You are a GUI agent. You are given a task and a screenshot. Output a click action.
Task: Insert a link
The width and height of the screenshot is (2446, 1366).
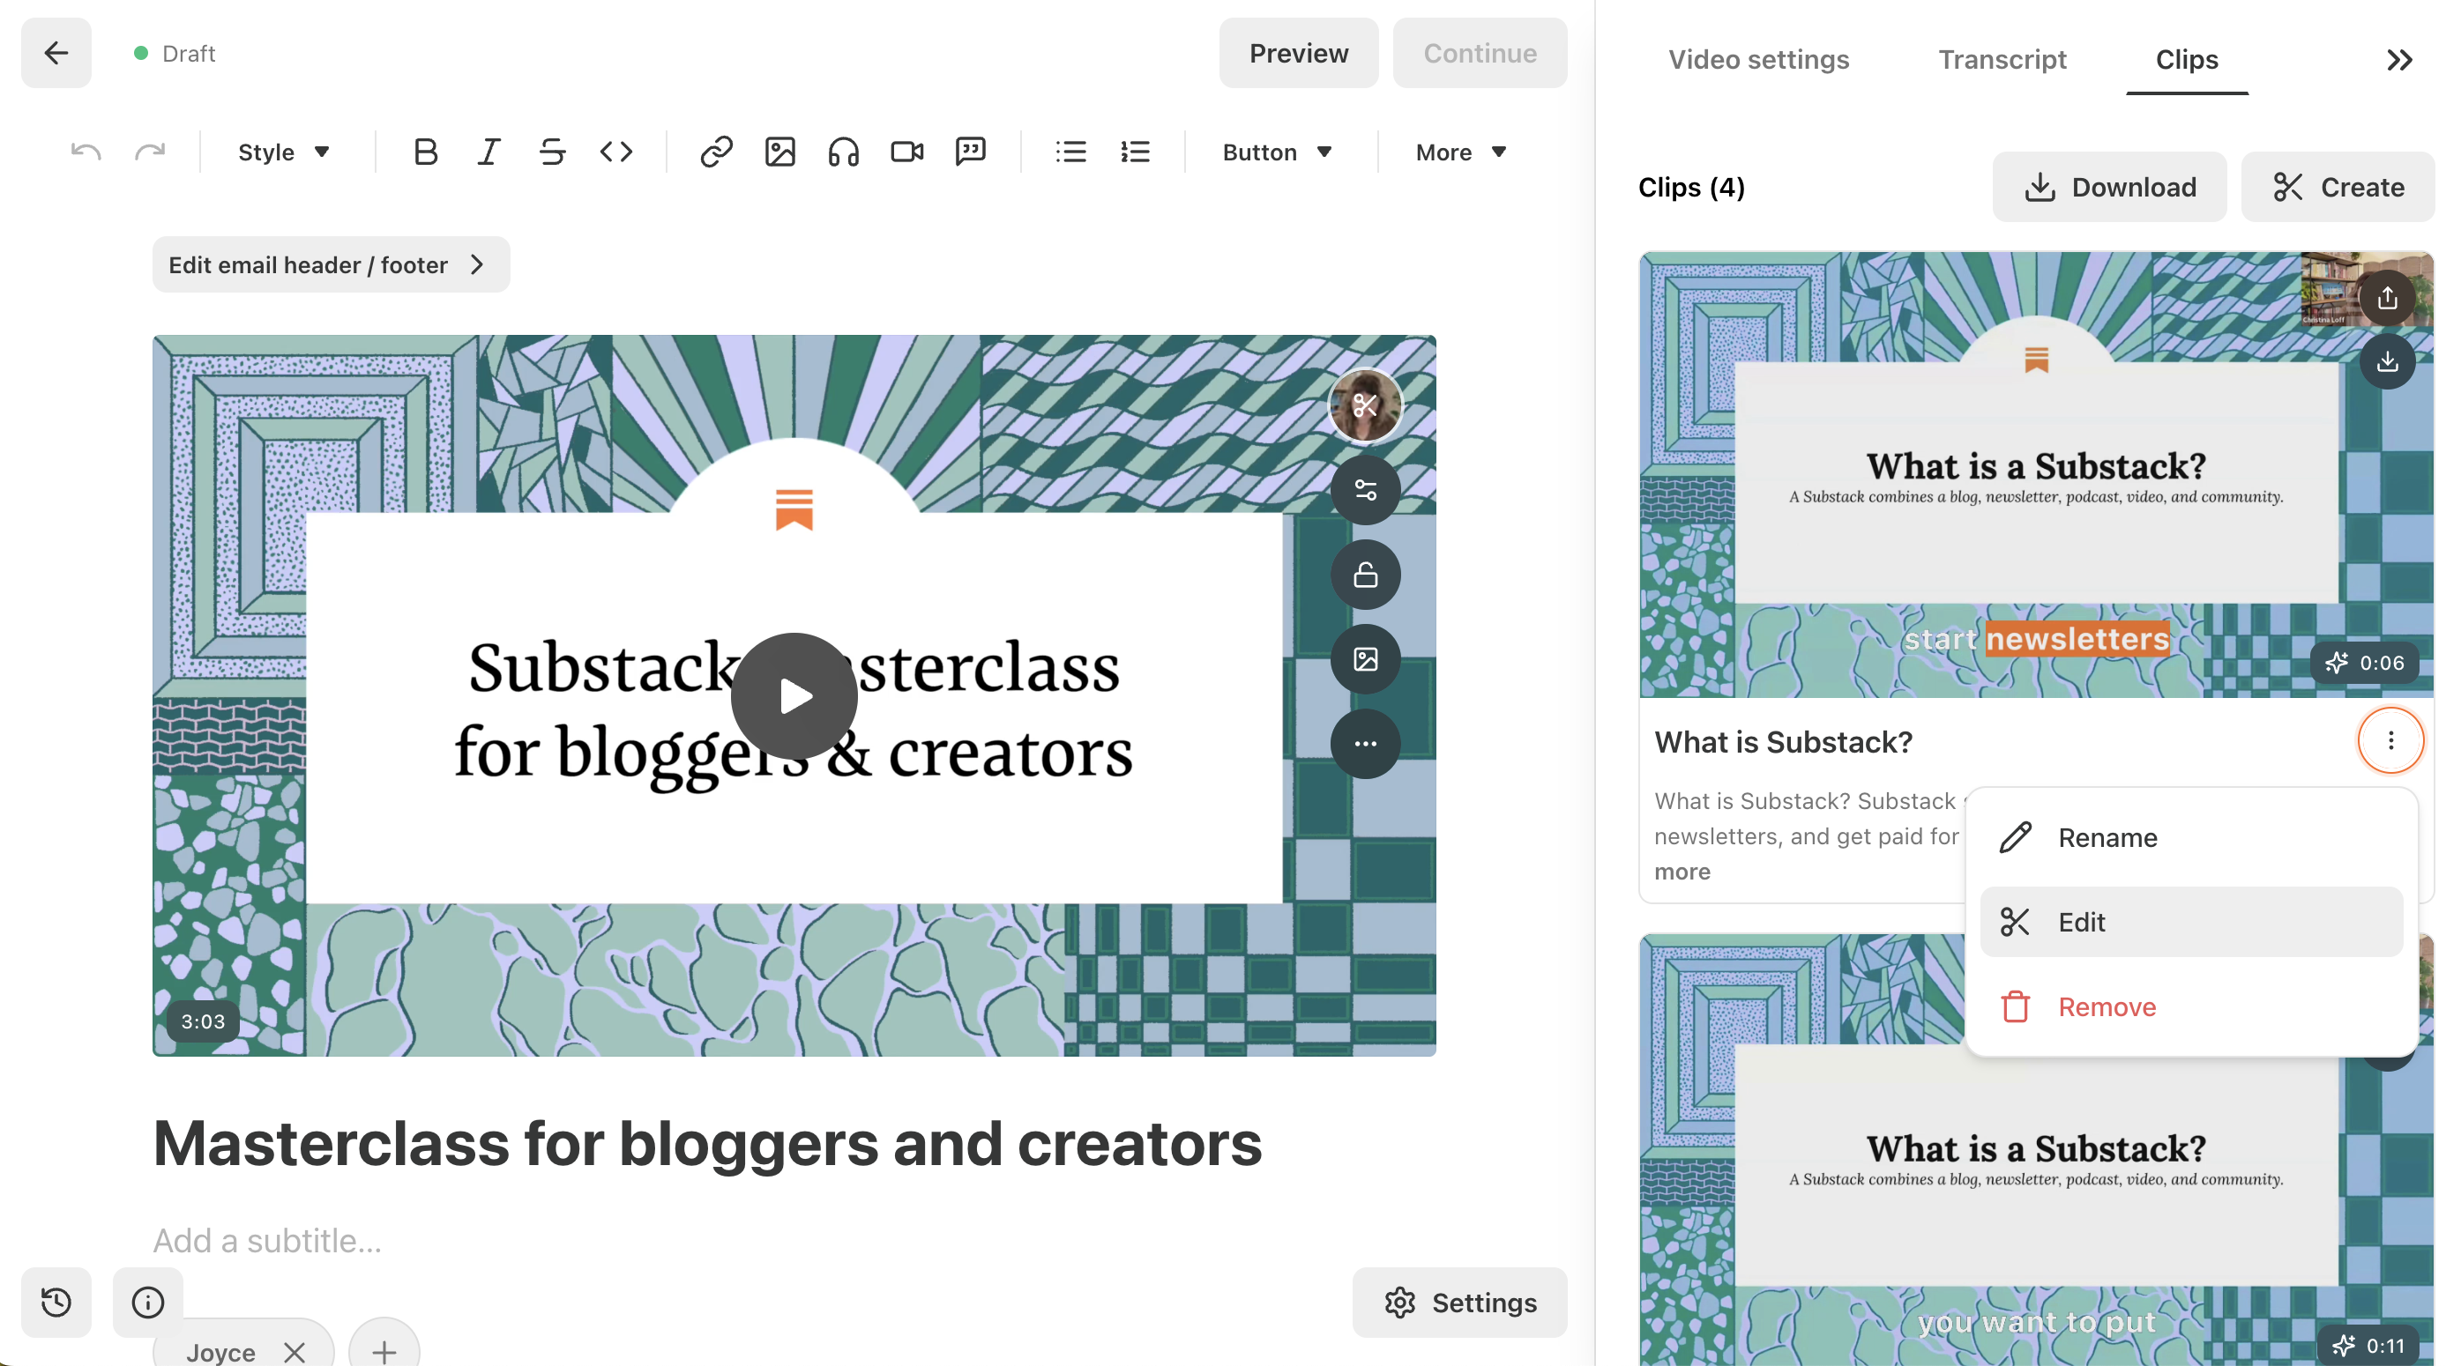tap(716, 152)
